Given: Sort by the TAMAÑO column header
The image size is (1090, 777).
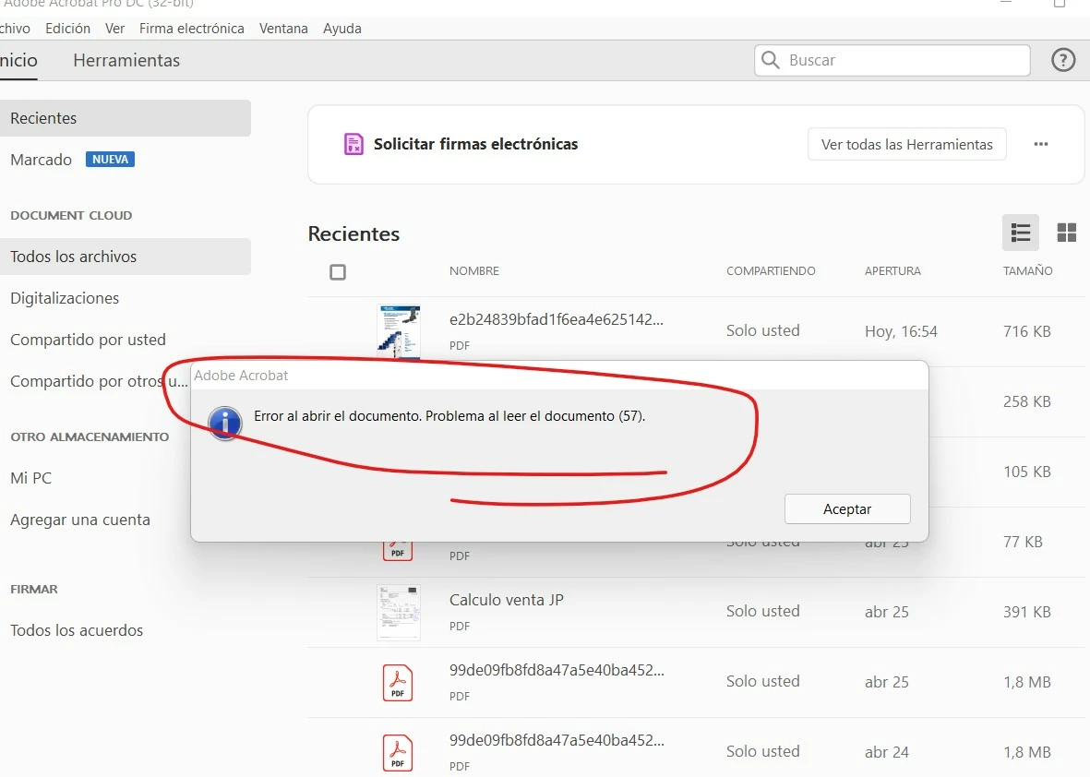Looking at the screenshot, I should pos(1027,271).
